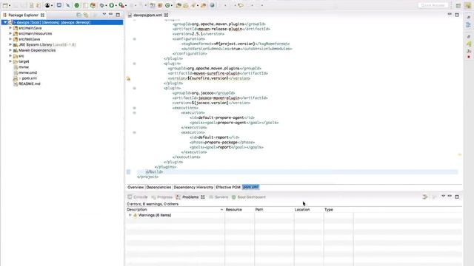Toggle fold for the surefire plugin block

(x=135, y=64)
